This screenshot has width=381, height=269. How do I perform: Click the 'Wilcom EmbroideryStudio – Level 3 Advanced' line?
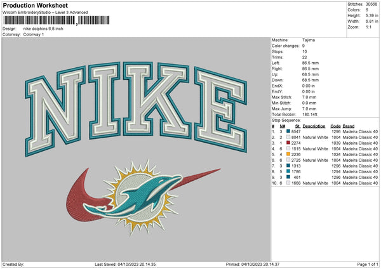click(45, 13)
